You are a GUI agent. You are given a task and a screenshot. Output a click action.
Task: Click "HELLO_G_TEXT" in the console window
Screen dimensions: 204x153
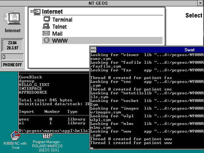[x=34, y=85]
